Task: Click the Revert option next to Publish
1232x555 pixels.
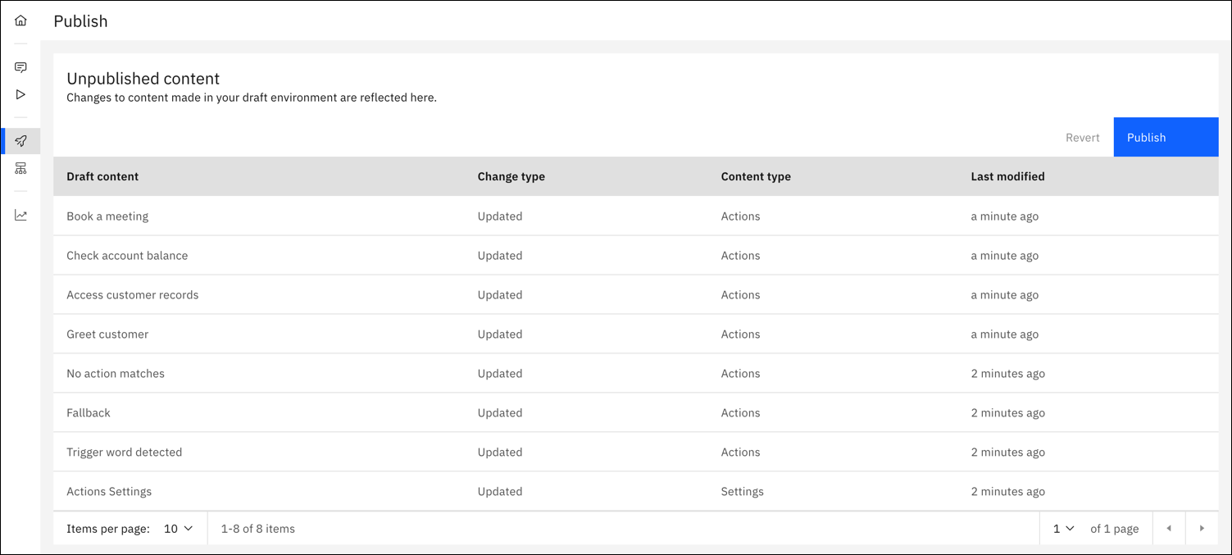Action: point(1082,137)
